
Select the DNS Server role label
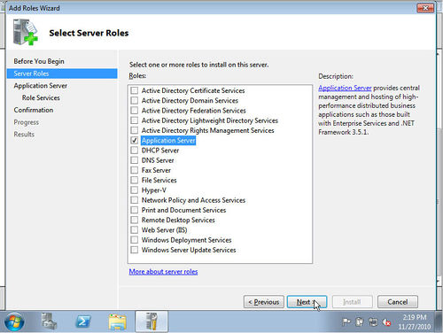click(158, 160)
